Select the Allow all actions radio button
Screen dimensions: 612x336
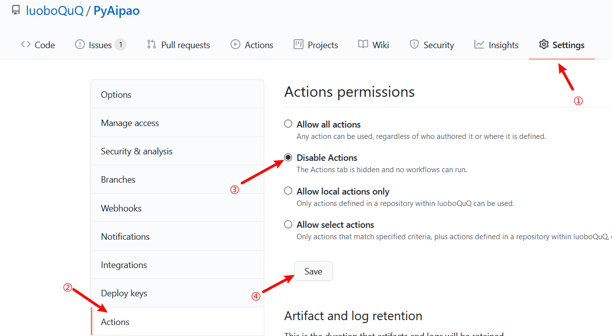(288, 124)
